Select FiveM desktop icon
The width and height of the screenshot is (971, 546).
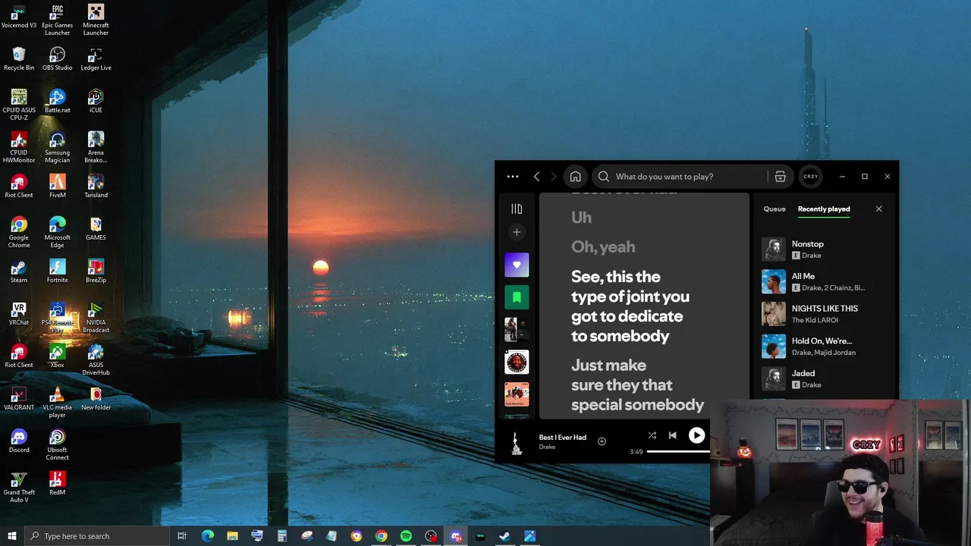58,187
